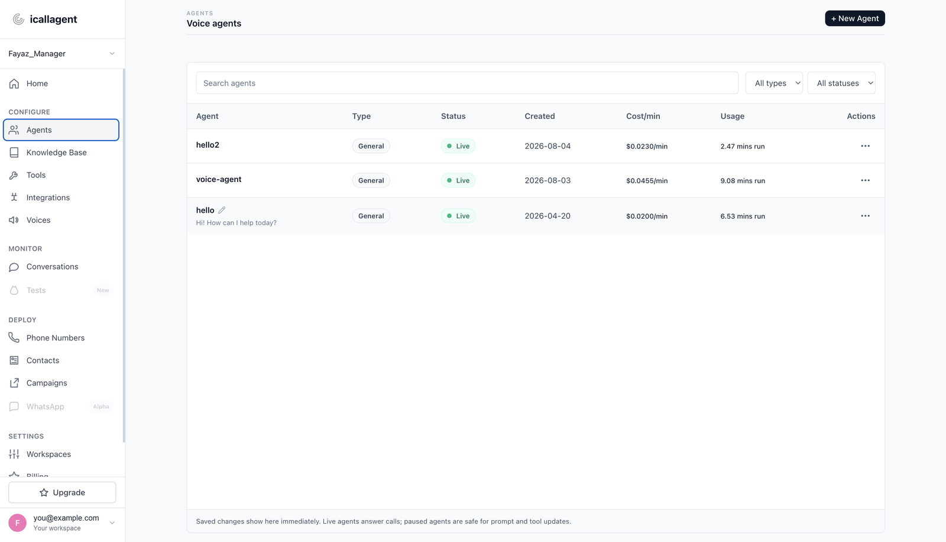
Task: Click the Upgrade button
Action: (62, 492)
